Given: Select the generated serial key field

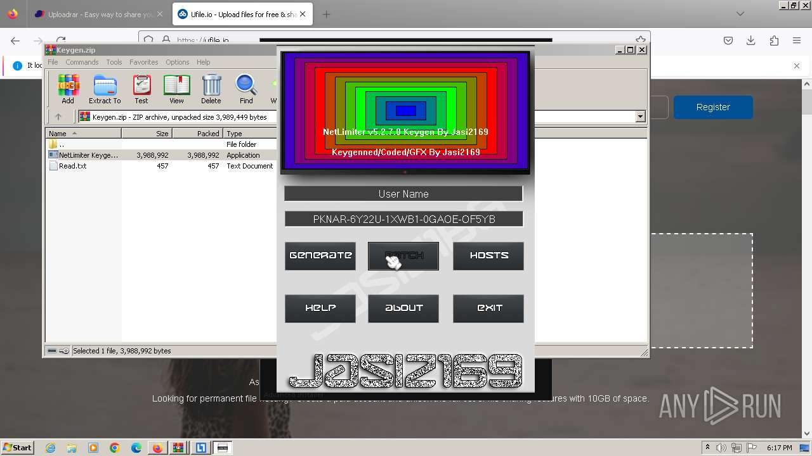Looking at the screenshot, I should (403, 219).
